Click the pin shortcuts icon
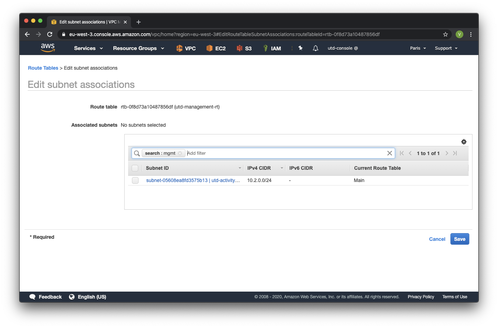498x328 pixels. [300, 48]
